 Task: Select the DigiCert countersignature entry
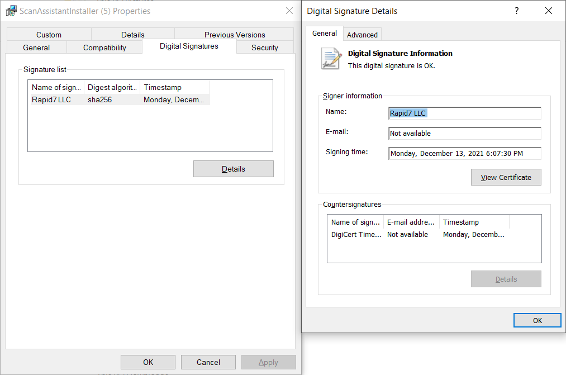(x=356, y=235)
